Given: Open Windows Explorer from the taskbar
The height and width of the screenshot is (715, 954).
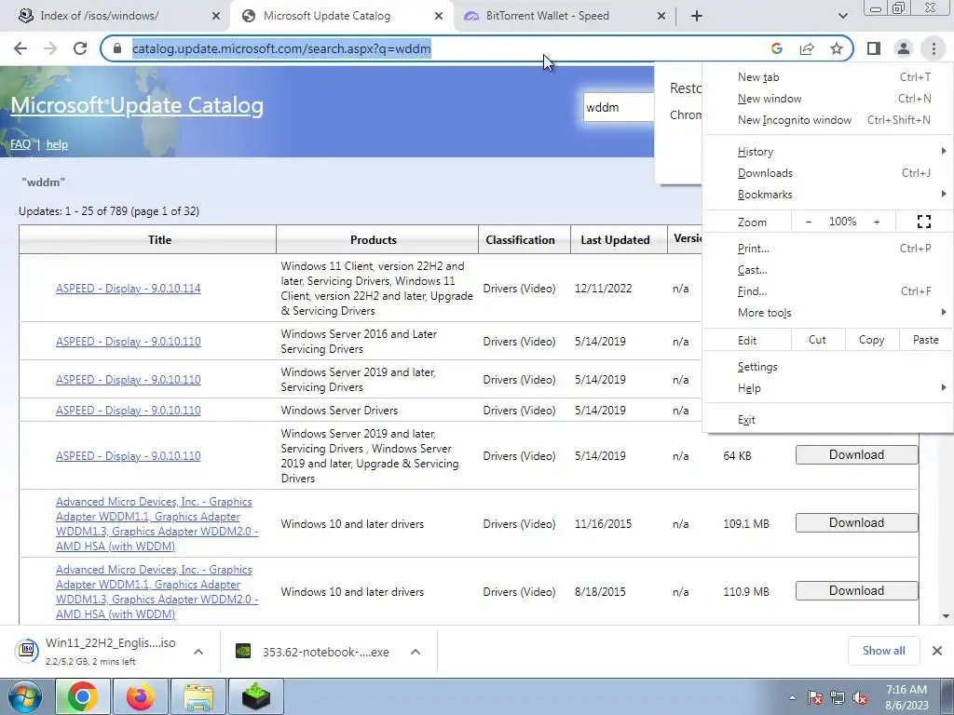Looking at the screenshot, I should click(198, 697).
